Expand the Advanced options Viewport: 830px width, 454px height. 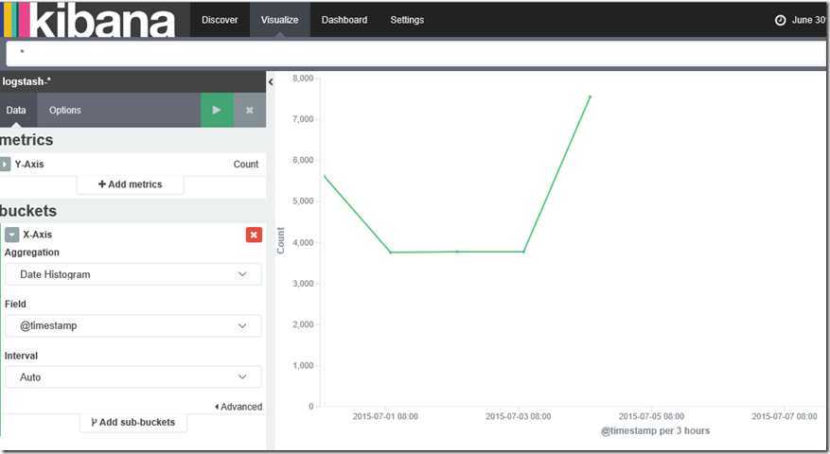tap(238, 407)
